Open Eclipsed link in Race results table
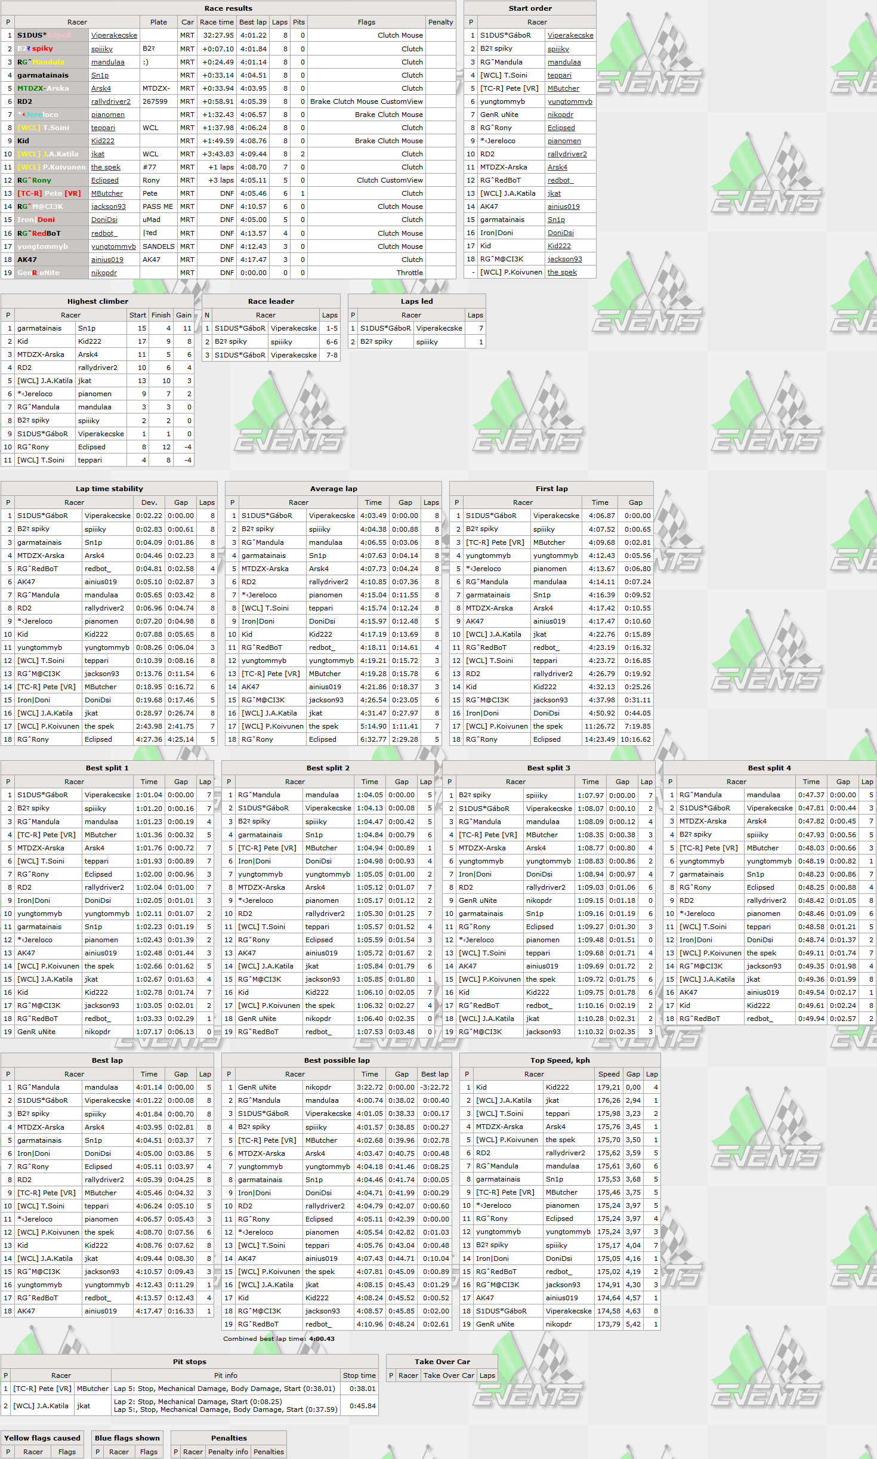The height and width of the screenshot is (1459, 877). click(105, 180)
